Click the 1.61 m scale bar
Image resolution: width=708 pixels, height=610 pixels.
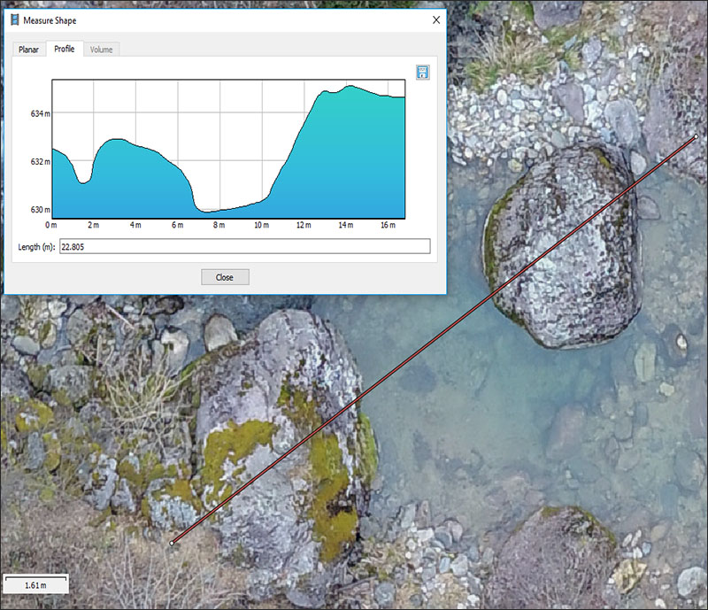35,583
